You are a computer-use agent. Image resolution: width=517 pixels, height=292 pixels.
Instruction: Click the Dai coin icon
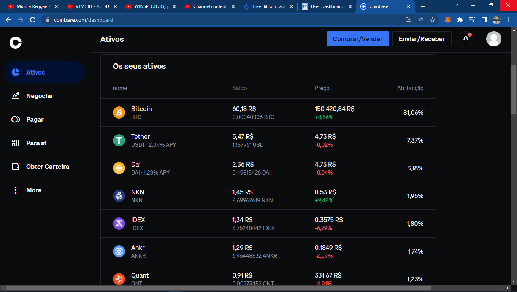click(119, 168)
